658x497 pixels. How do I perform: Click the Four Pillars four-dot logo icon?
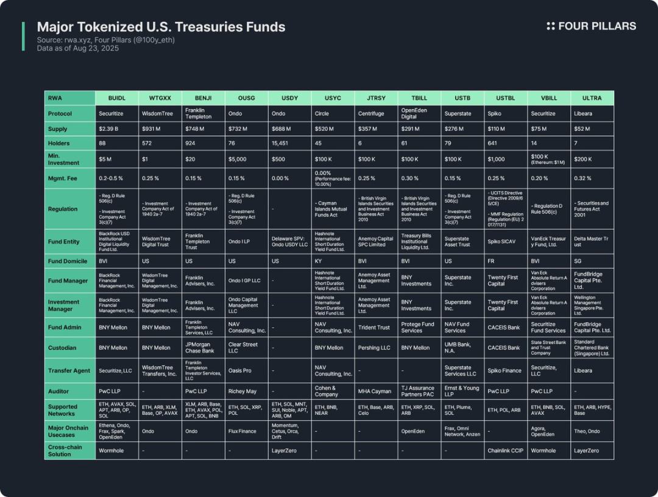(551, 26)
